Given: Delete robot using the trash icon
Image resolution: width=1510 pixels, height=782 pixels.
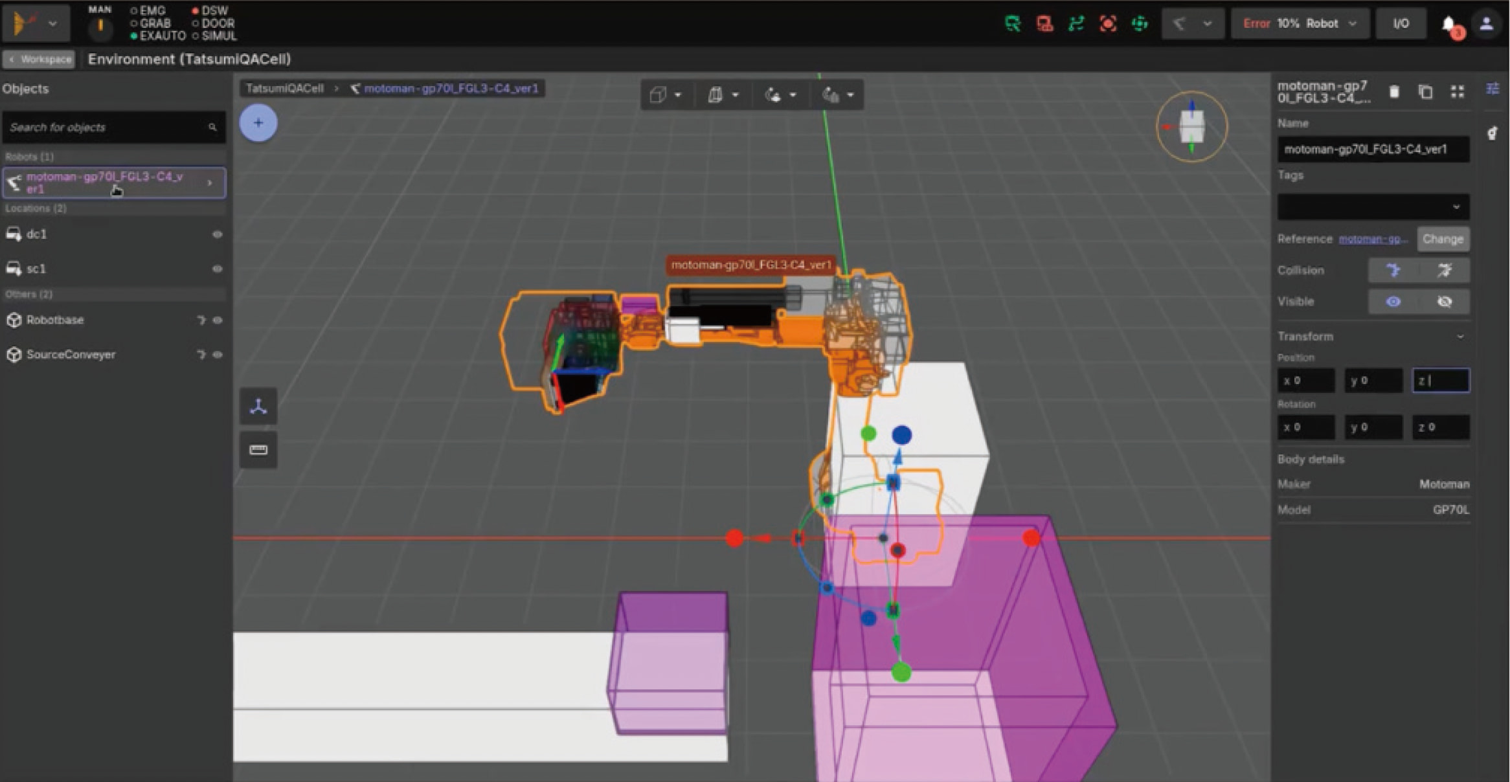Looking at the screenshot, I should click(1394, 92).
